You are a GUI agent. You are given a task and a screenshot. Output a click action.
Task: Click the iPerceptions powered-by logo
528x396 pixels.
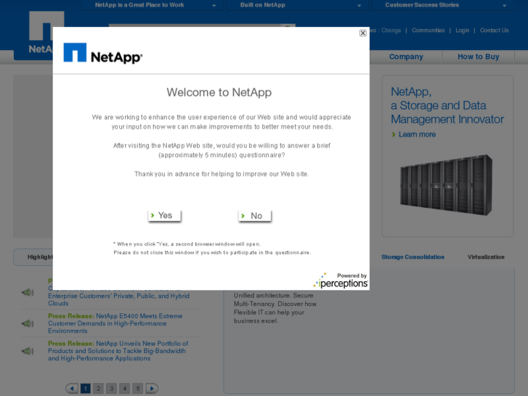coord(341,280)
